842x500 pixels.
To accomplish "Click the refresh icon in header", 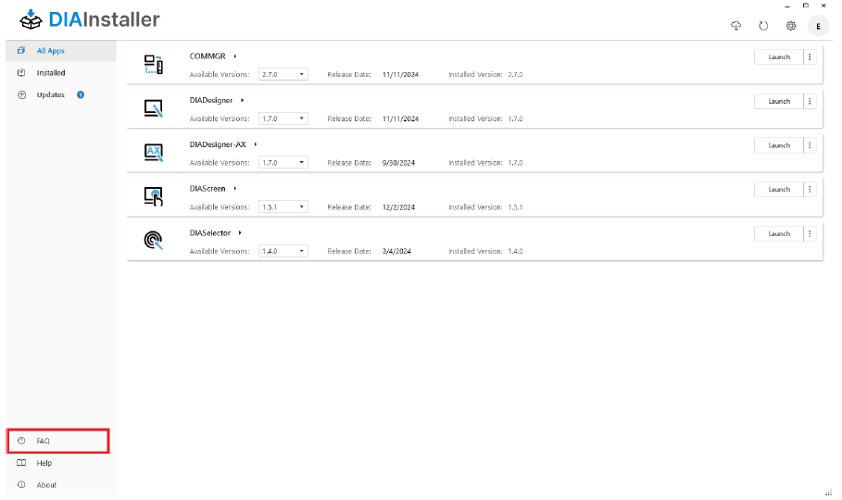I will [763, 26].
